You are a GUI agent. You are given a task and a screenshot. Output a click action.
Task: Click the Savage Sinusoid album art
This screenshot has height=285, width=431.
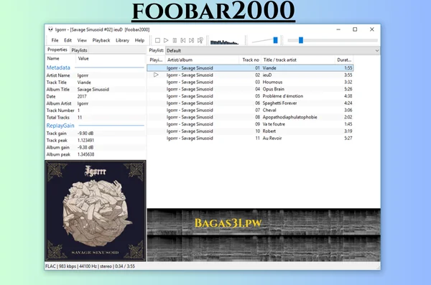pyautogui.click(x=96, y=211)
